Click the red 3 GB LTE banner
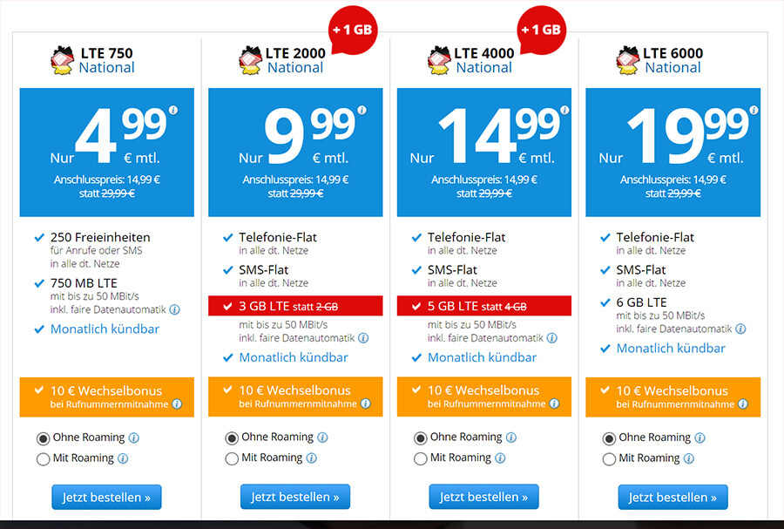The width and height of the screenshot is (784, 529). click(295, 306)
